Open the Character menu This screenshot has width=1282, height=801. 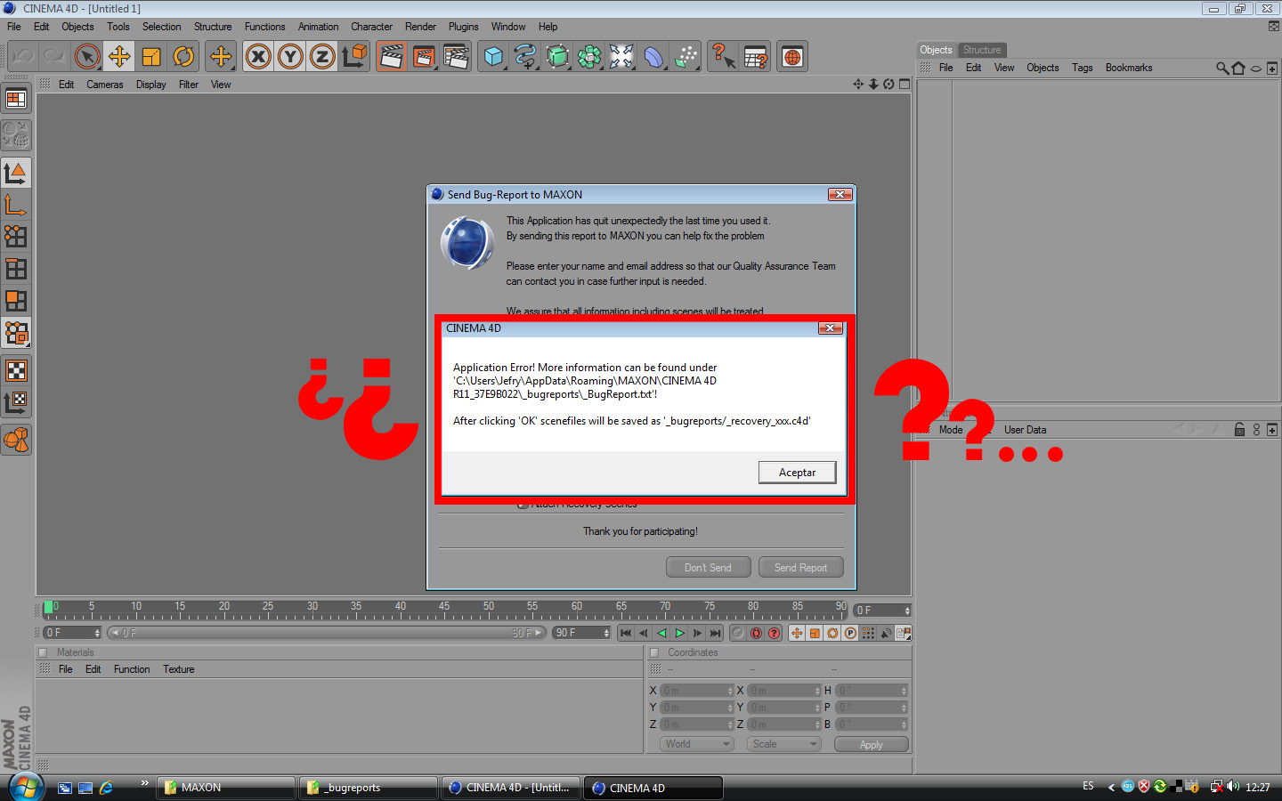point(371,27)
